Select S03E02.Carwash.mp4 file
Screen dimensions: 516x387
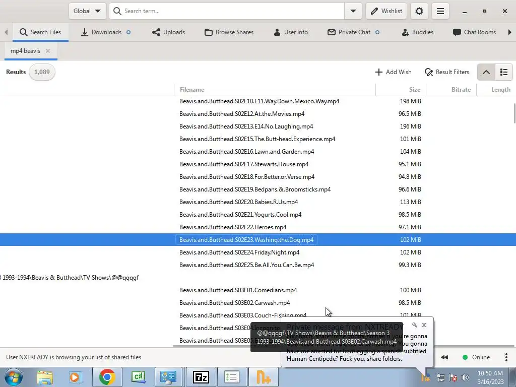click(x=235, y=303)
